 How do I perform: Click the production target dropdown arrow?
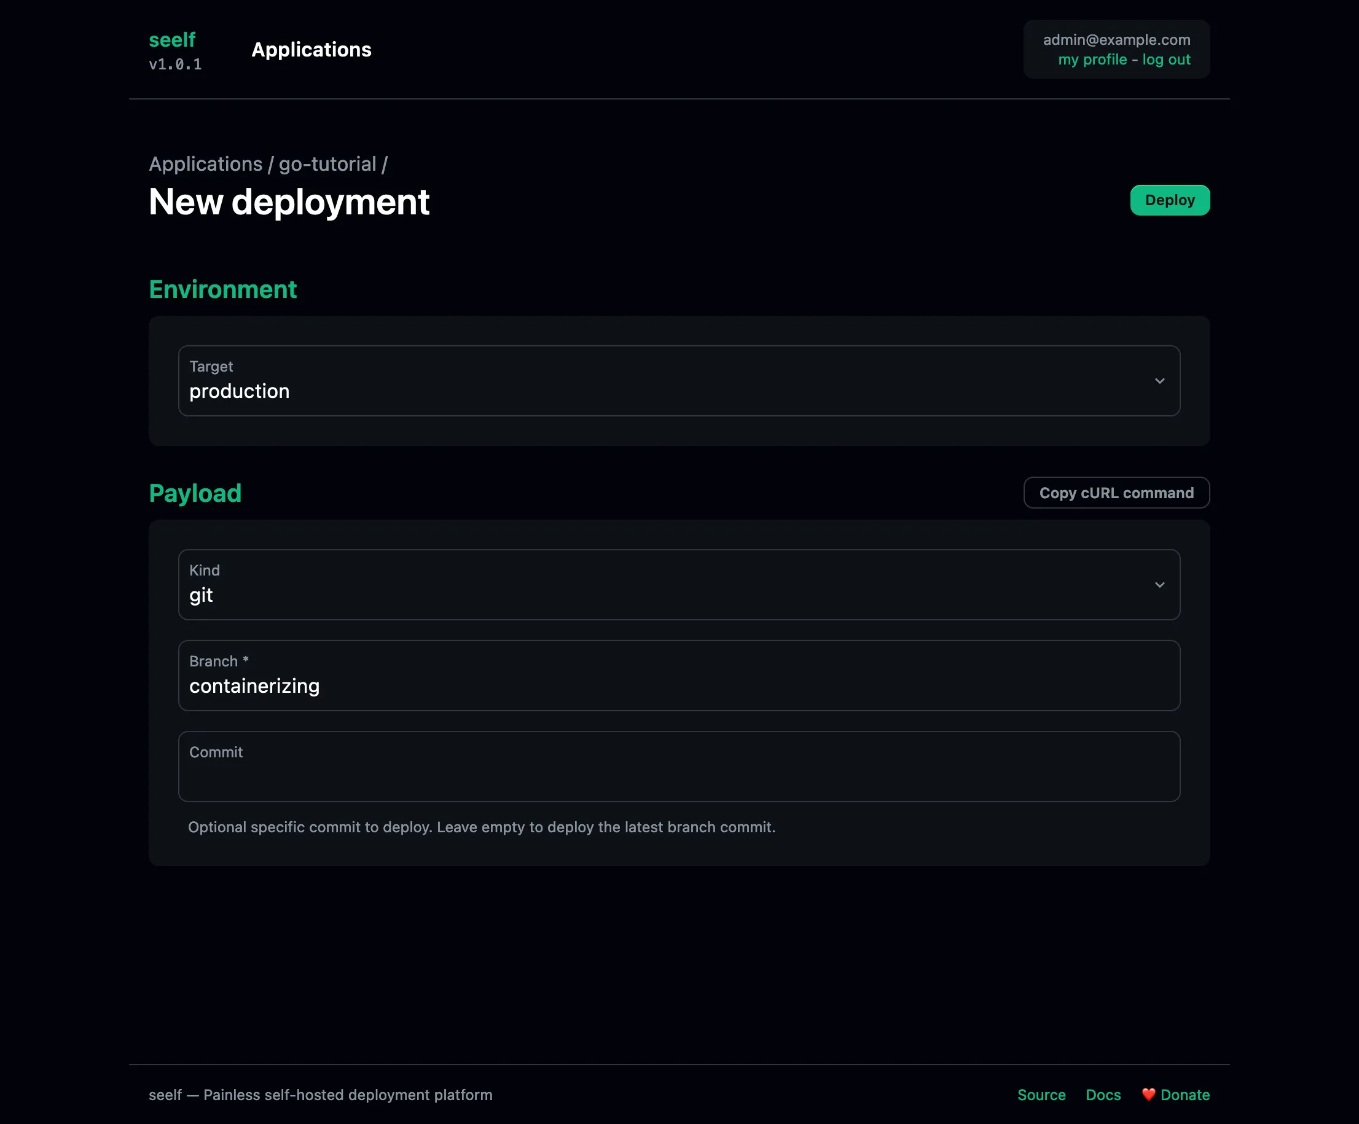click(x=1159, y=380)
